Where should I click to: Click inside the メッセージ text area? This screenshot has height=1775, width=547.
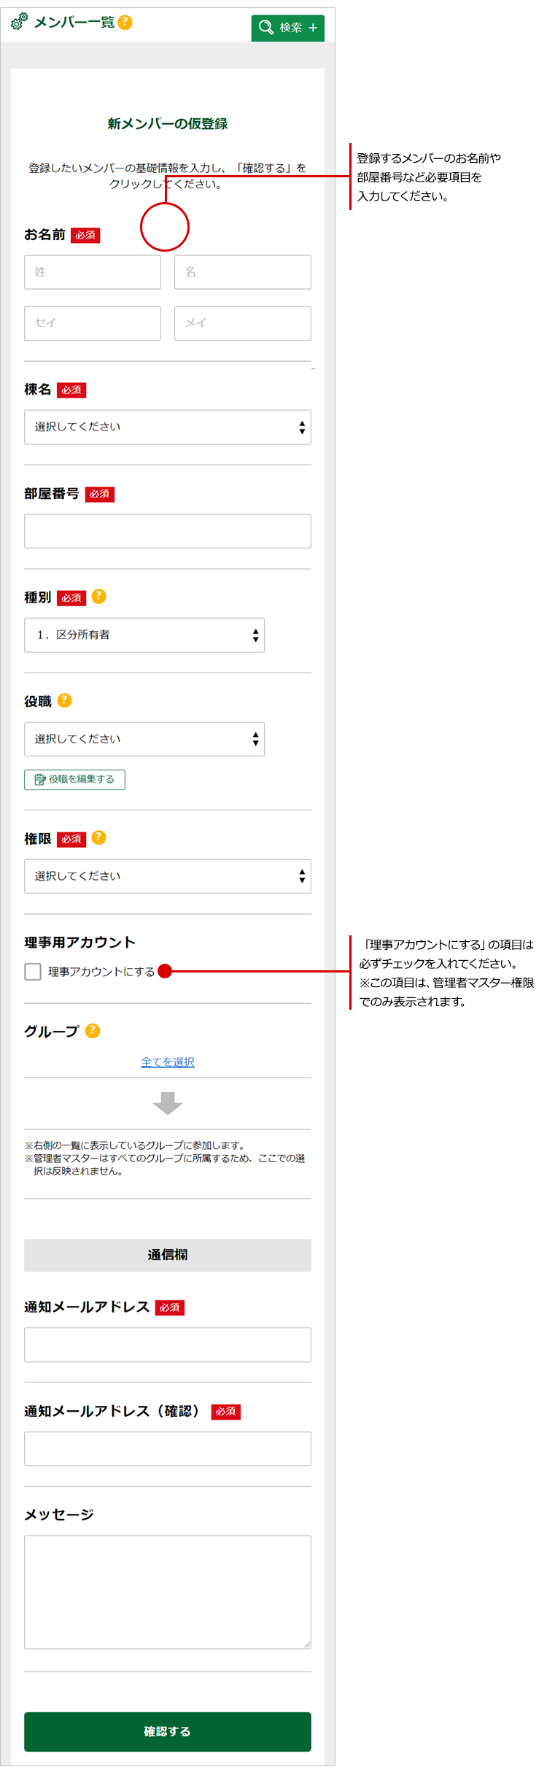167,1591
